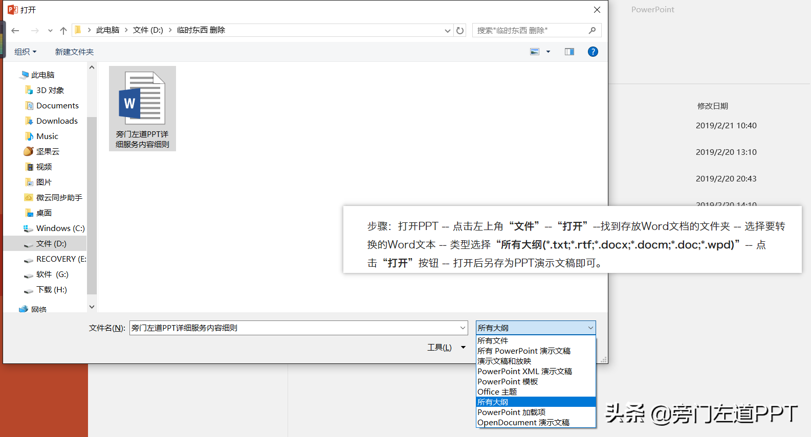Choose Office 主题 file type

[536, 392]
